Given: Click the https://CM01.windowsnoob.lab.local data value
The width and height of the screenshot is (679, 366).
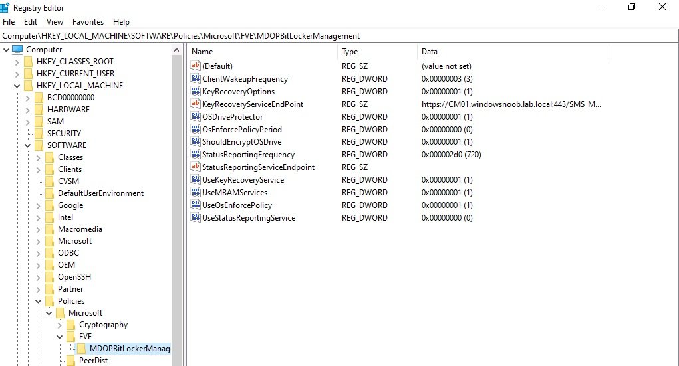Looking at the screenshot, I should [x=511, y=104].
